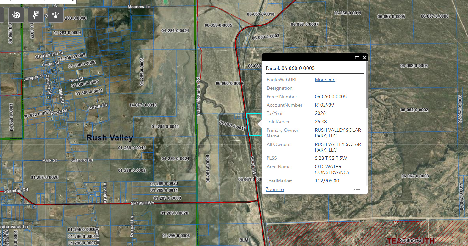Viewport: 468px width, 246px height.
Task: Click parcel label 06-062-0-0003
Action: [x=415, y=176]
